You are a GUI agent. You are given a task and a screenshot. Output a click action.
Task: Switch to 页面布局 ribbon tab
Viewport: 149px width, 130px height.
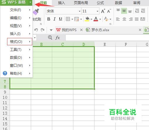(81, 3)
